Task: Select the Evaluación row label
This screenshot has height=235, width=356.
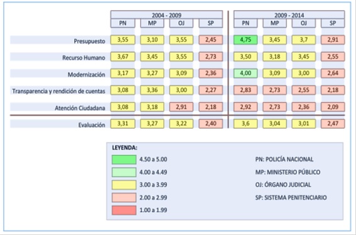Action: pos(92,125)
